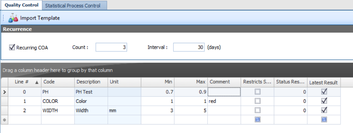The height and width of the screenshot is (133, 353).
Task: Select the WIDTH code cell
Action: coord(58,110)
